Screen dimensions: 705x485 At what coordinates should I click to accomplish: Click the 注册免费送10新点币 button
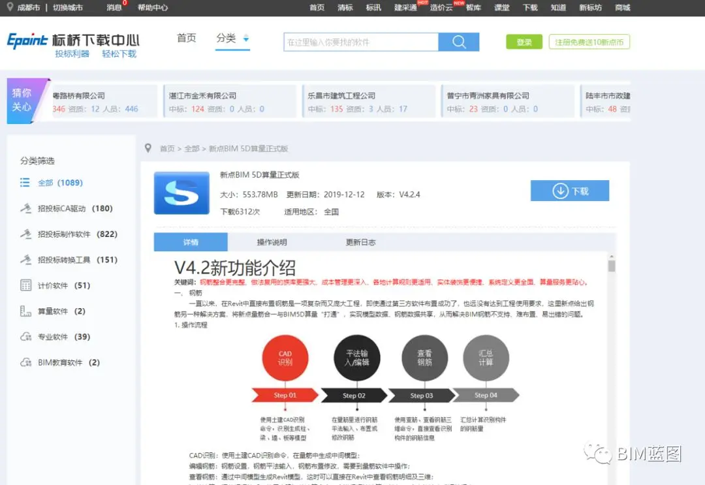point(589,42)
